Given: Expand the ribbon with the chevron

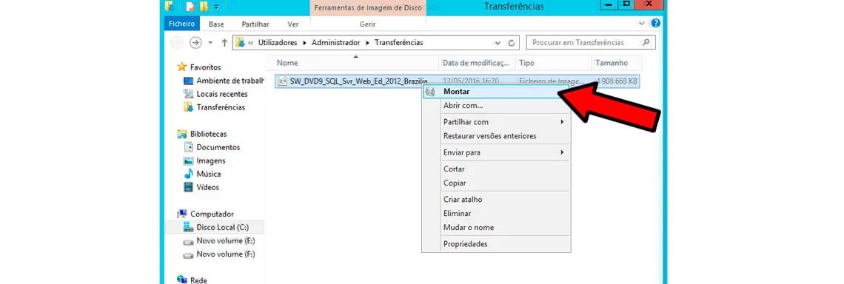Looking at the screenshot, I should [x=641, y=24].
